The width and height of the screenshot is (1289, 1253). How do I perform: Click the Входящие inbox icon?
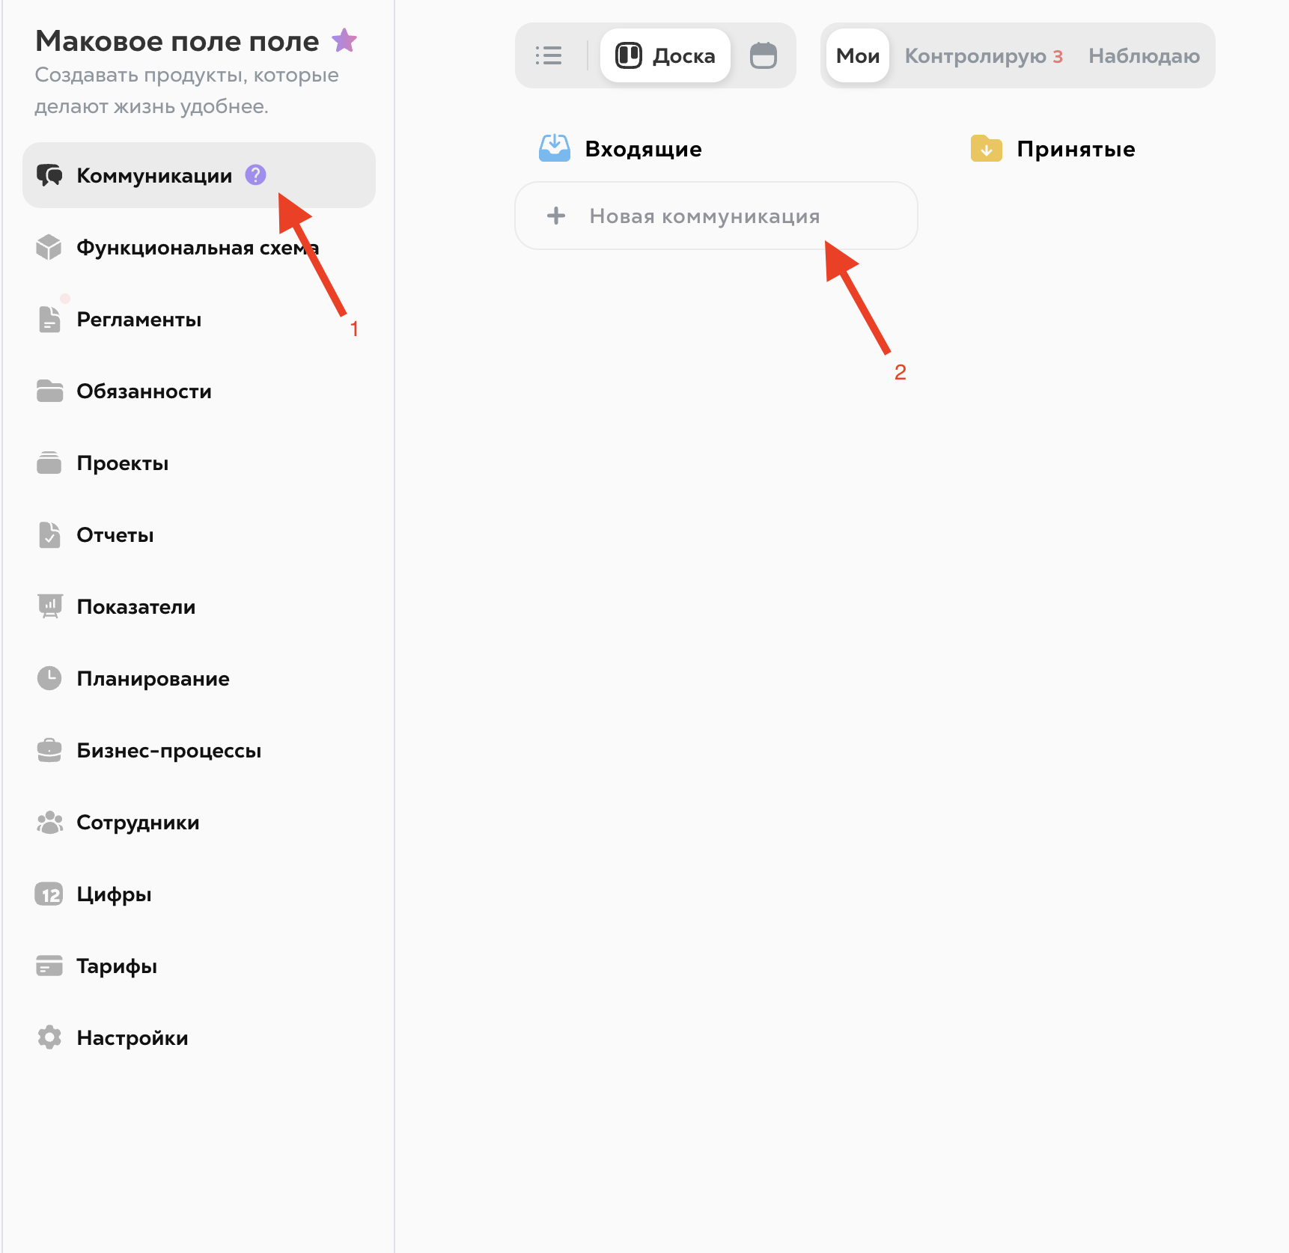pos(555,148)
